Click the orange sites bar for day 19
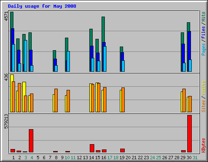Image resolution: width=208 pixels, height=162 pixels. (123, 100)
